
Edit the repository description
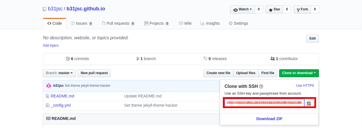click(x=312, y=39)
